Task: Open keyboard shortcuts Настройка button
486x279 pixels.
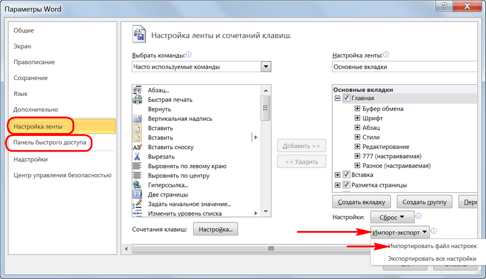Action: 216,229
